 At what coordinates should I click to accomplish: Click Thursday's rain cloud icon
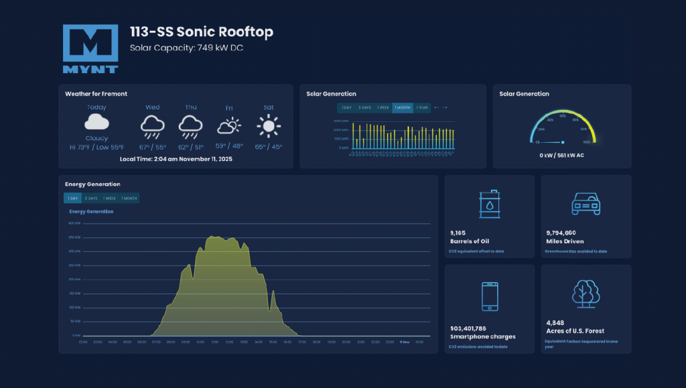tap(191, 125)
